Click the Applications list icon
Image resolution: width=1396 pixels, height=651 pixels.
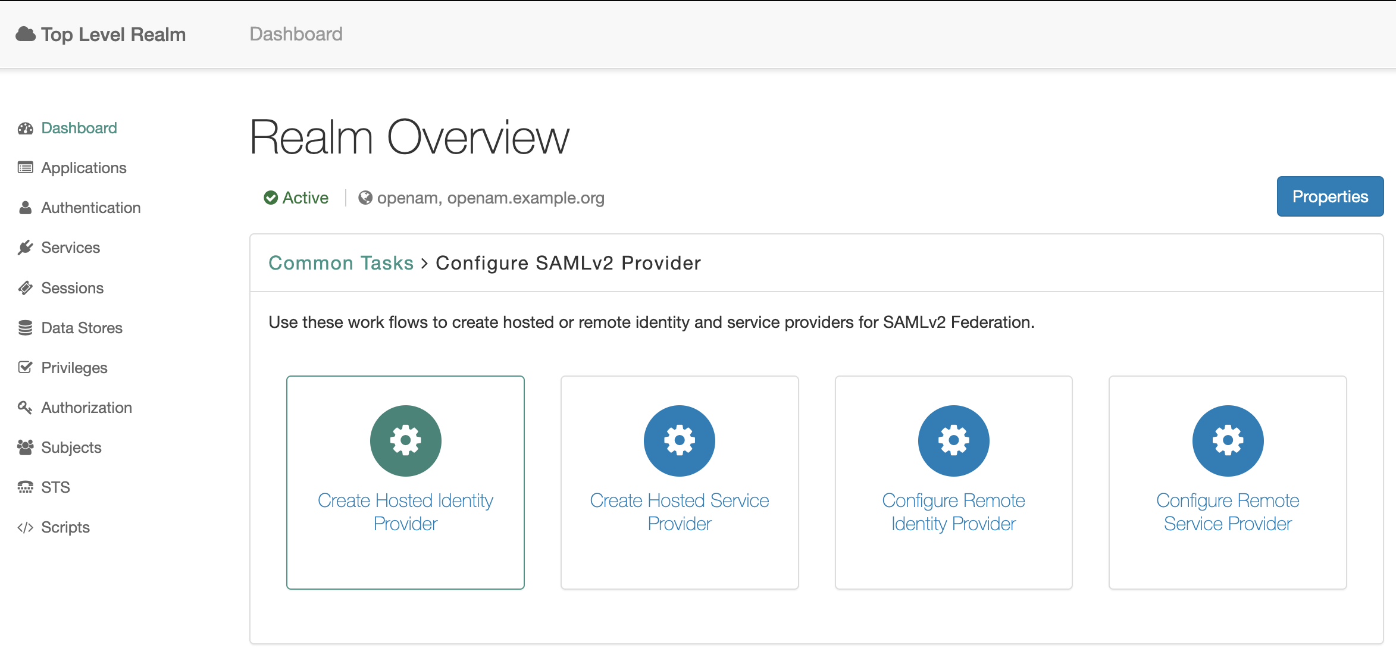coord(25,168)
